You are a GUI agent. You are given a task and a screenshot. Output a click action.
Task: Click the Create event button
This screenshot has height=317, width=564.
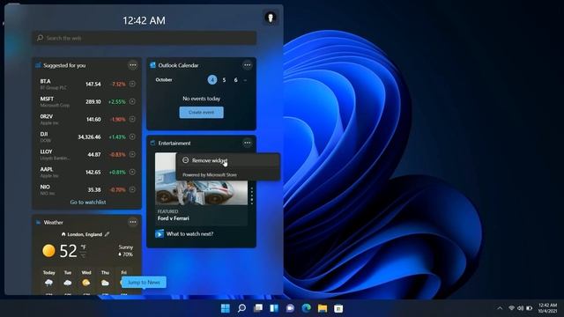tap(201, 112)
